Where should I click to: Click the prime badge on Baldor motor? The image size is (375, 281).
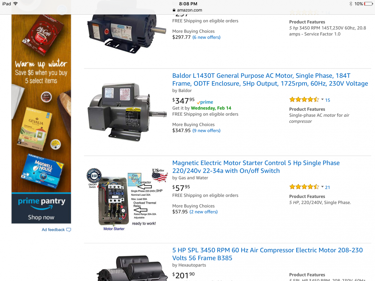[205, 102]
